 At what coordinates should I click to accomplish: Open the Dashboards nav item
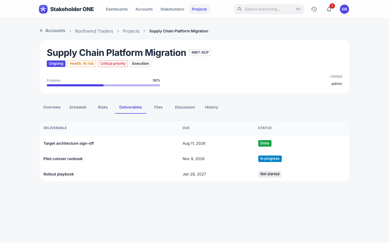point(117,9)
